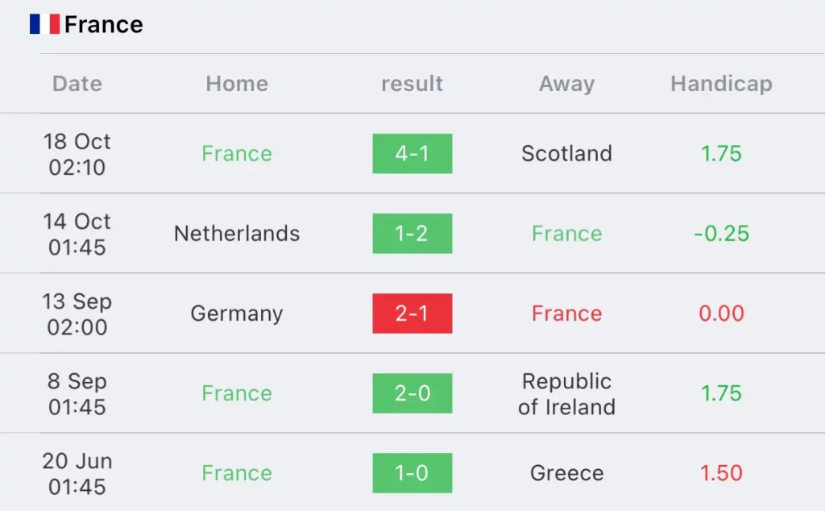Select Scotland away team
825x511 pixels.
click(566, 154)
